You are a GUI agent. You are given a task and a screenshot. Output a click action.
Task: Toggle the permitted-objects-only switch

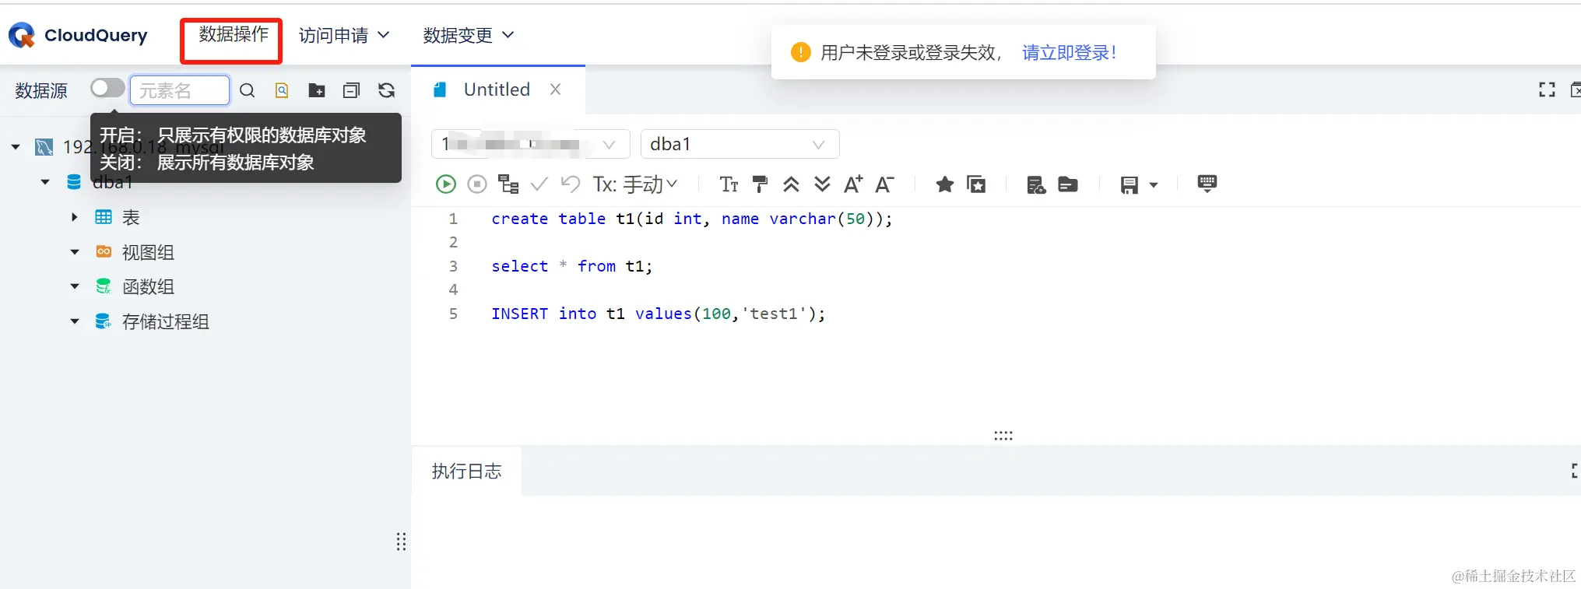coord(107,88)
